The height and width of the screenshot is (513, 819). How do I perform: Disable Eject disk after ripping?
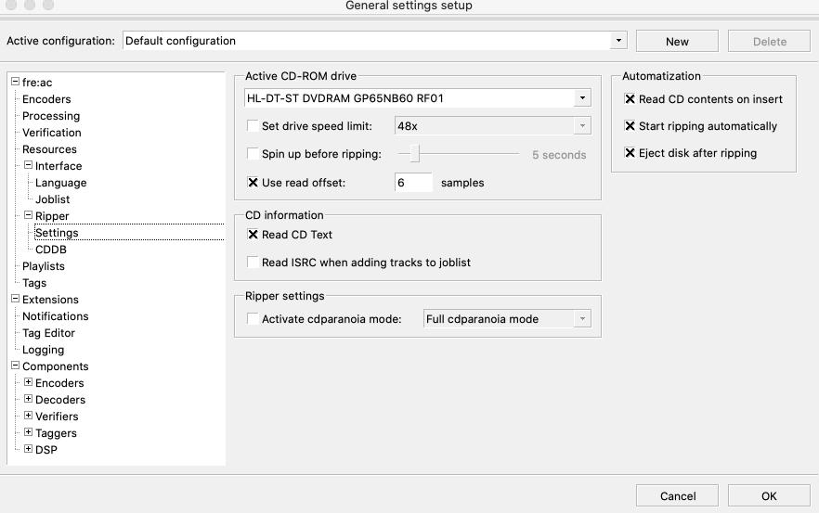tap(630, 153)
